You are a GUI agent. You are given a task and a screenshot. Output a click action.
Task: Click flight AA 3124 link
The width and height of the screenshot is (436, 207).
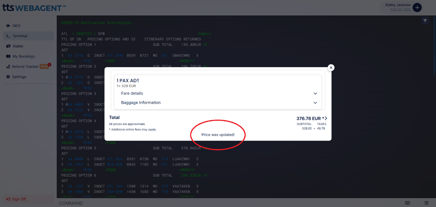tap(75, 110)
